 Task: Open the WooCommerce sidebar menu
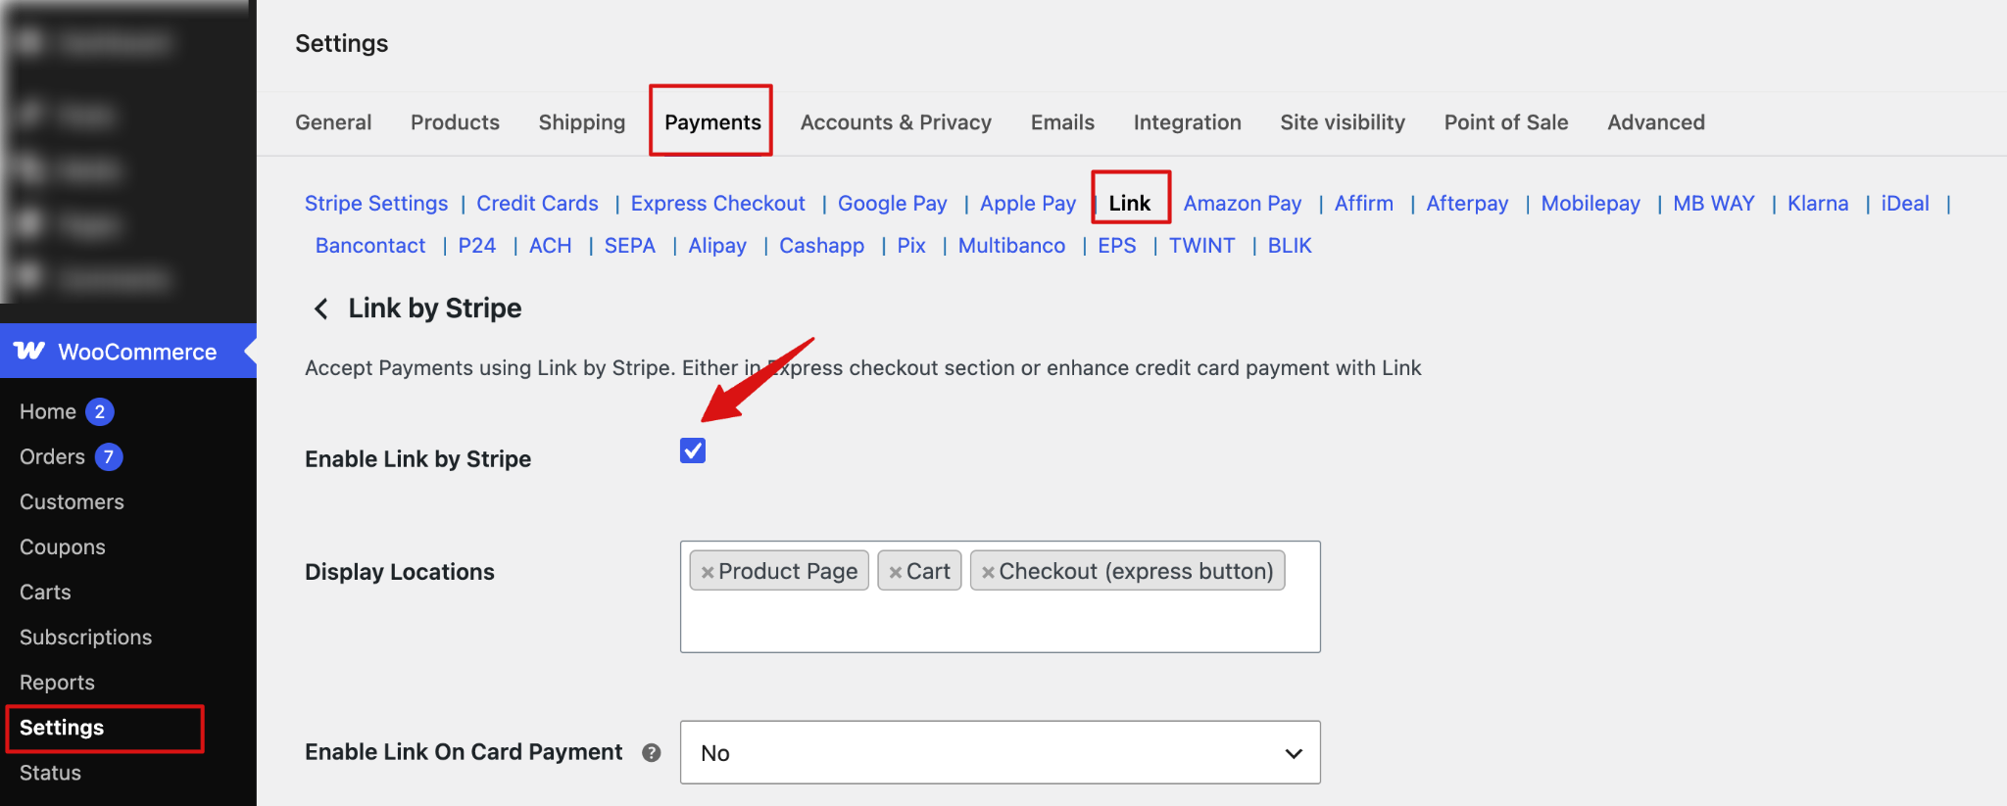[x=128, y=351]
